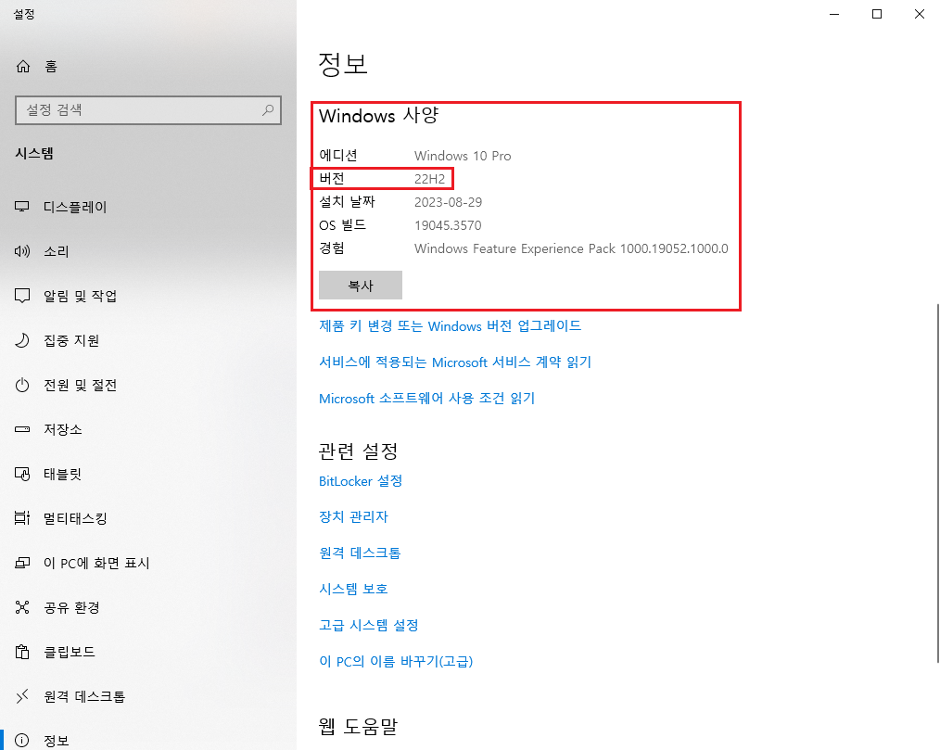The image size is (940, 750).
Task: Select the 이 PC에 화면 표시 projection icon
Action: 22,563
